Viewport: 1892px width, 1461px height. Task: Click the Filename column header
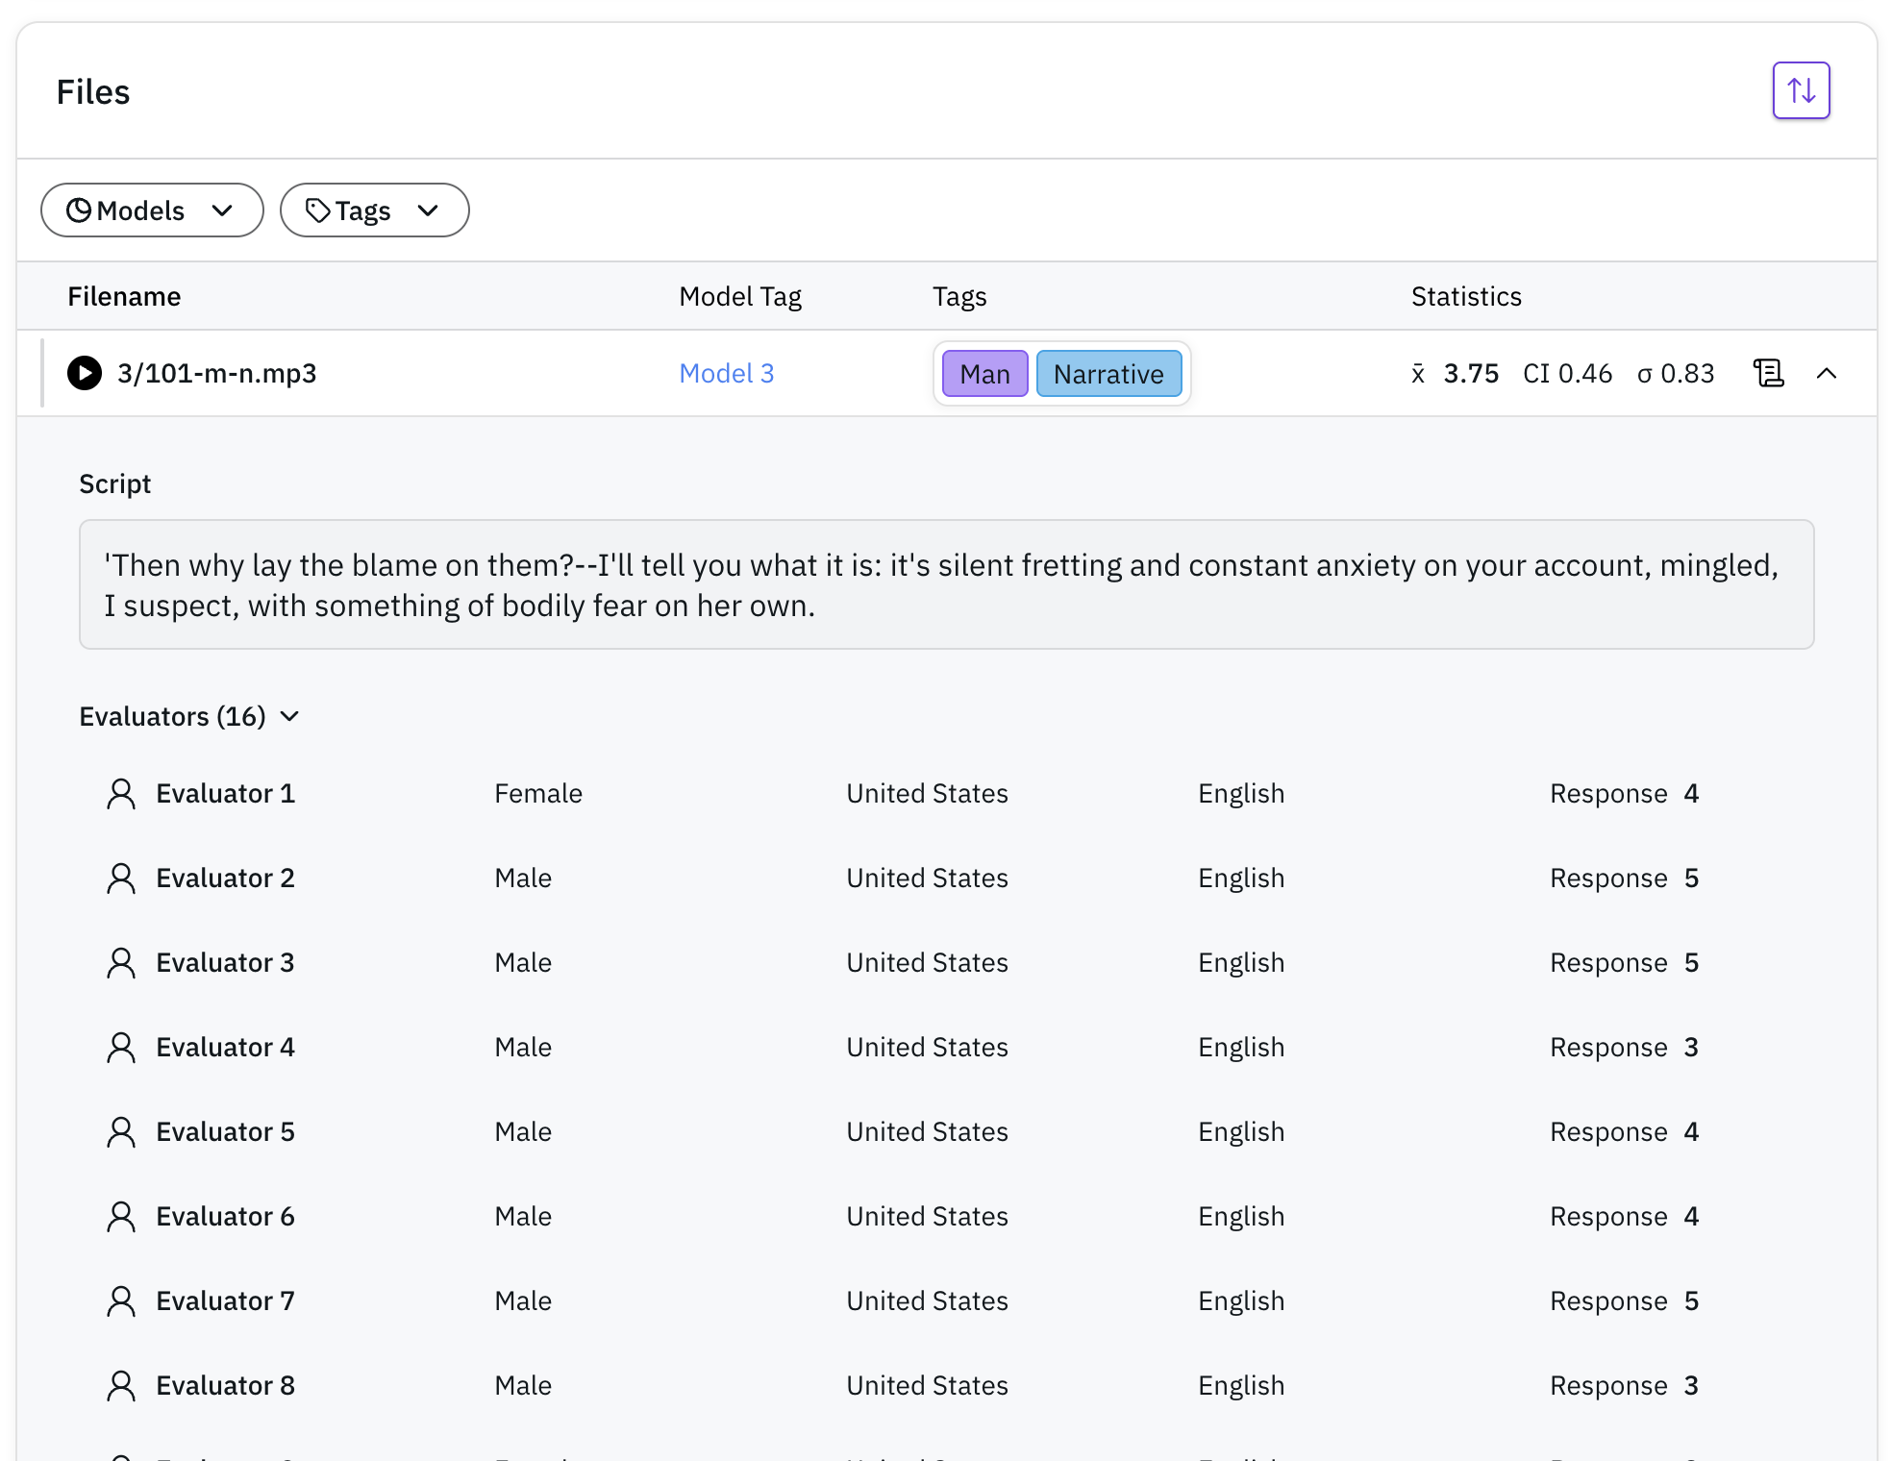coord(124,296)
